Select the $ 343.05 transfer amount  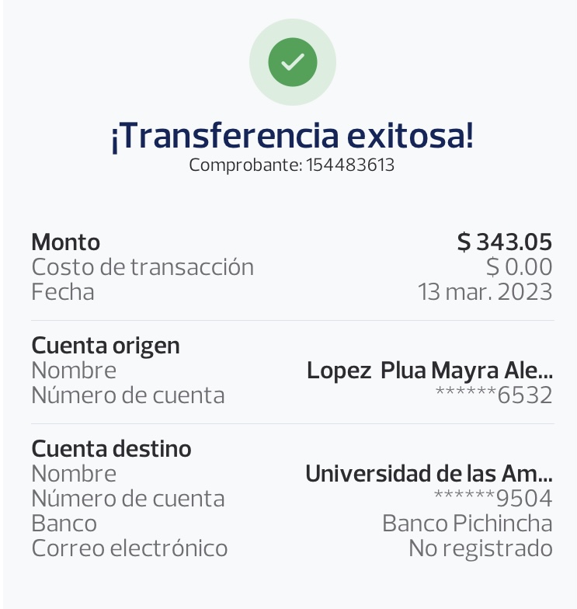(x=505, y=242)
